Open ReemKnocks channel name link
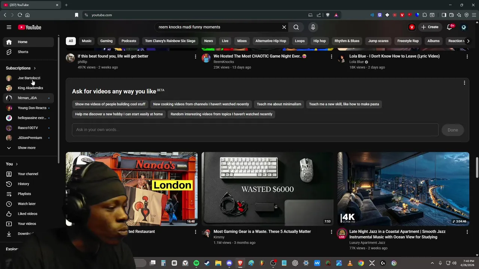 coord(224,62)
